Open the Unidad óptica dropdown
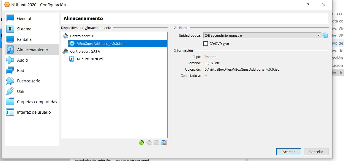Image resolution: width=344 pixels, height=161 pixels. point(262,35)
